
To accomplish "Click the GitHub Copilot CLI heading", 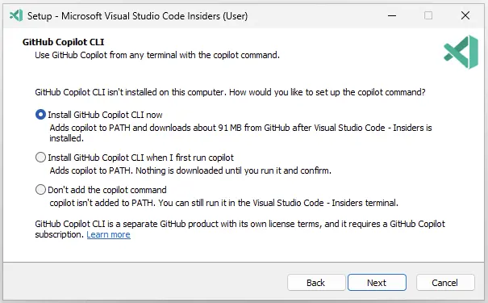I will pyautogui.click(x=63, y=42).
